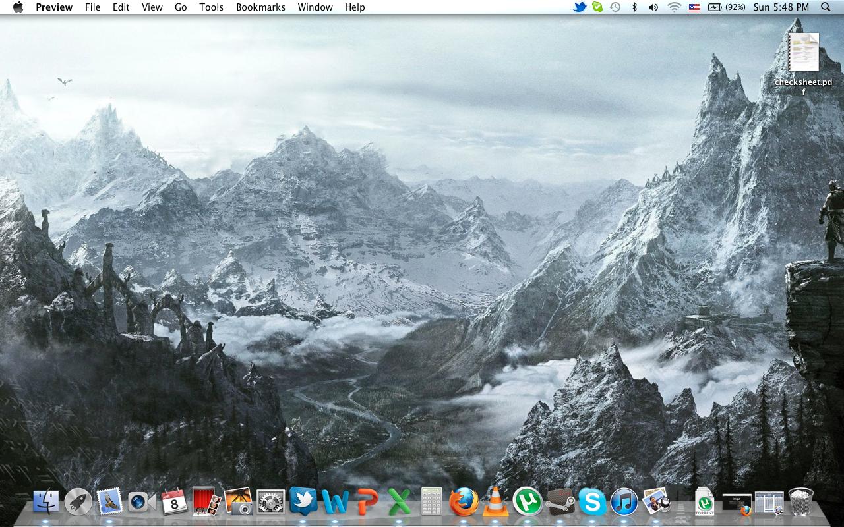Click the clock showing Sun 5:48 PM
The width and height of the screenshot is (844, 527).
781,7
